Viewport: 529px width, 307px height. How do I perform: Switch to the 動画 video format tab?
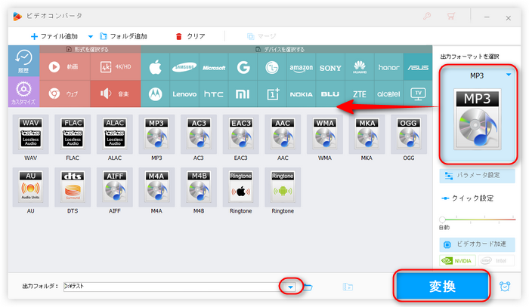tap(64, 66)
